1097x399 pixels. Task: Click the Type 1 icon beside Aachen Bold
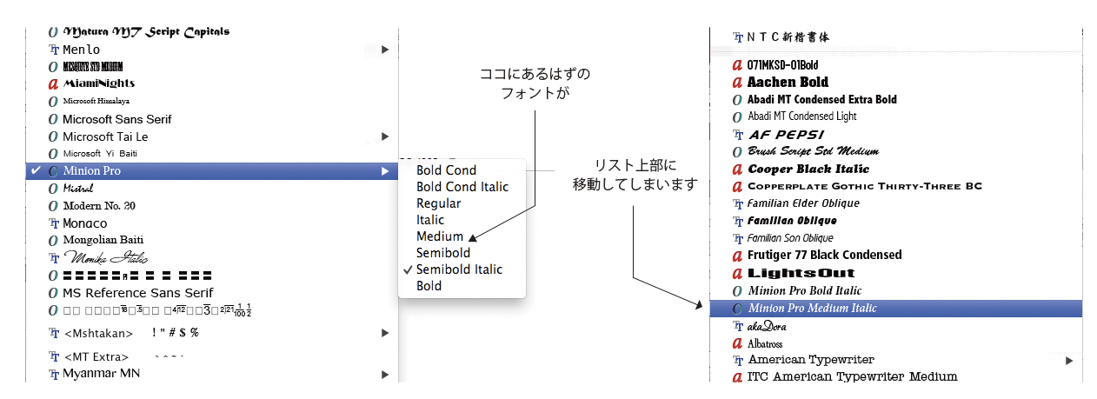click(738, 83)
